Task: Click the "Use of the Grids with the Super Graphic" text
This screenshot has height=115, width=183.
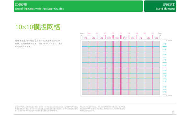Action: pyautogui.click(x=39, y=9)
